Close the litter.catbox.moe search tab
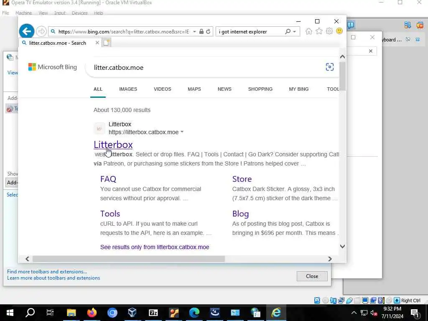428x321 pixels. point(97,43)
